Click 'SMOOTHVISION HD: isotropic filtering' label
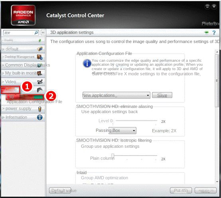This screenshot has height=198, width=221. (114, 140)
